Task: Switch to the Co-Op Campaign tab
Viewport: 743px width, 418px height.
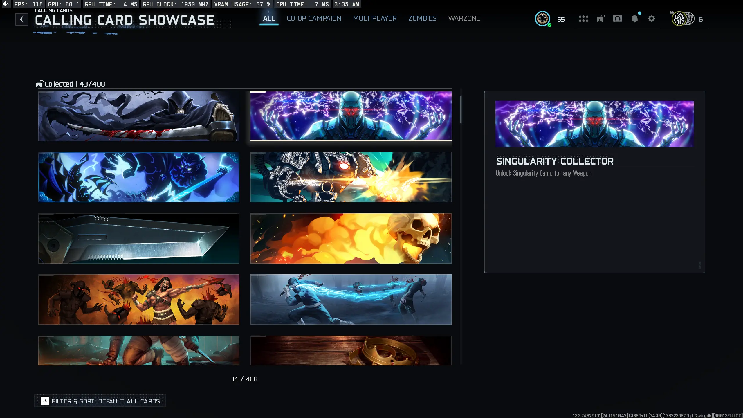Action: (x=314, y=18)
